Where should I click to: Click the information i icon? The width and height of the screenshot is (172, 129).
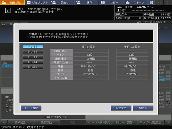pos(8,10)
